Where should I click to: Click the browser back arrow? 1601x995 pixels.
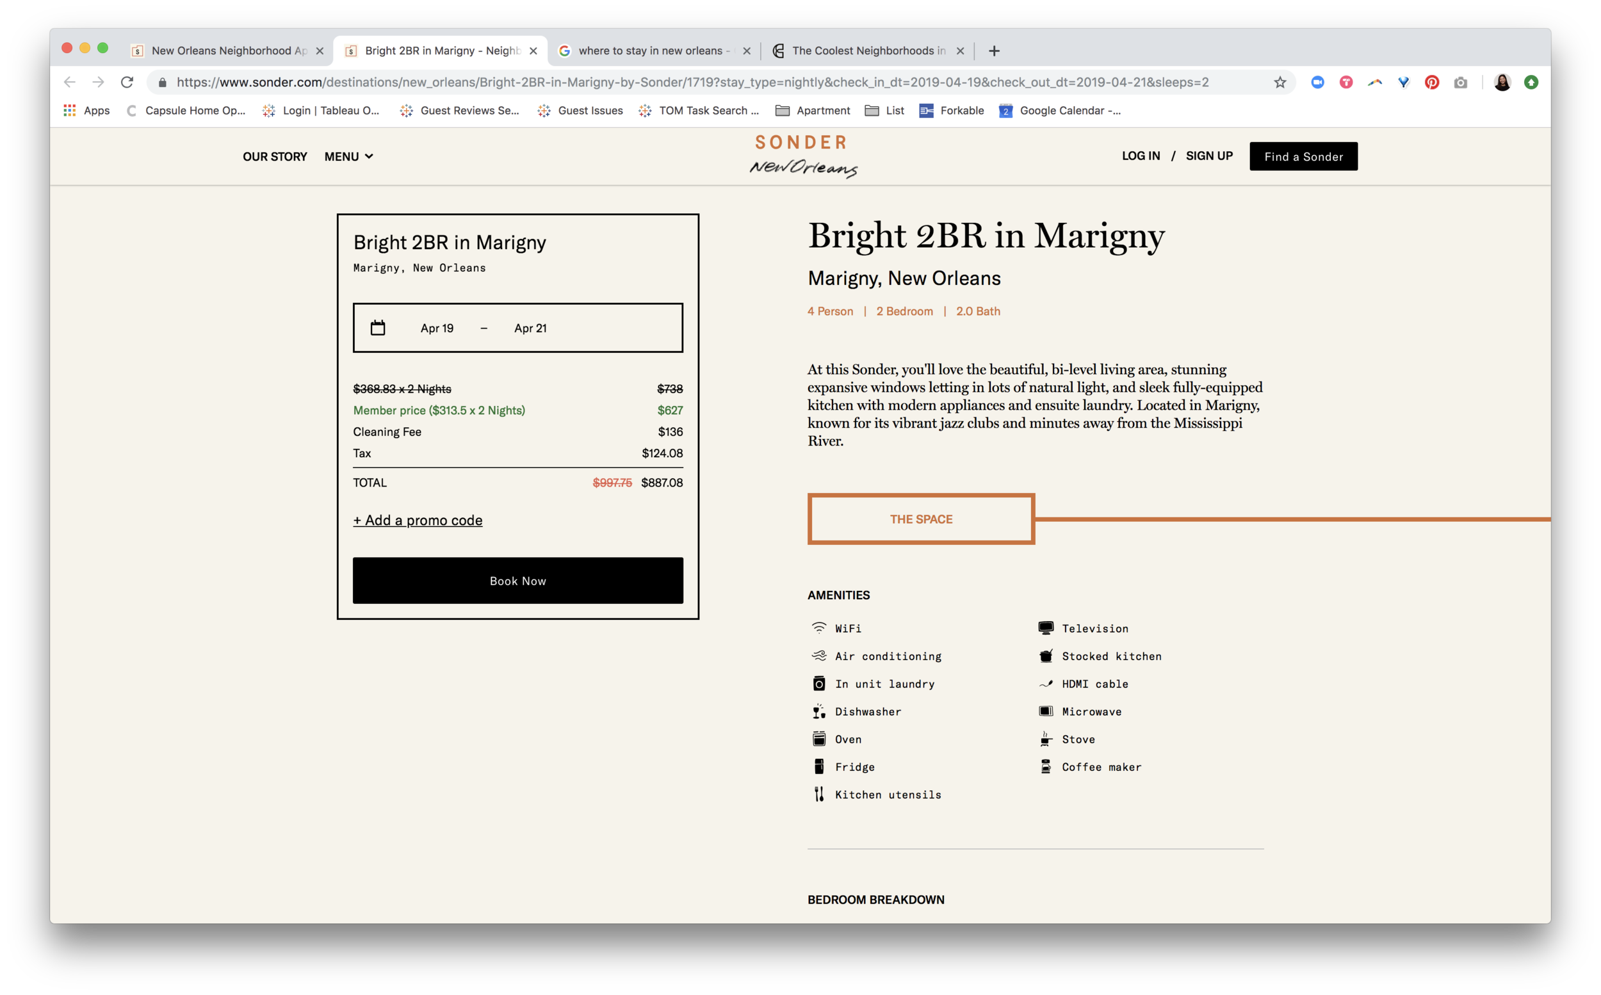70,82
